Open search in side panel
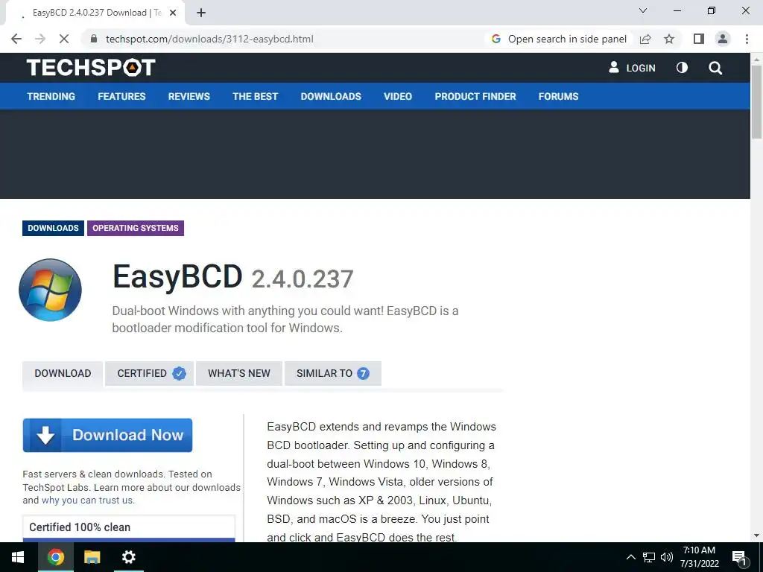This screenshot has height=572, width=763. [x=559, y=39]
